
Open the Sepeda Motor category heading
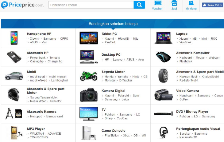pyautogui.click(x=113, y=72)
